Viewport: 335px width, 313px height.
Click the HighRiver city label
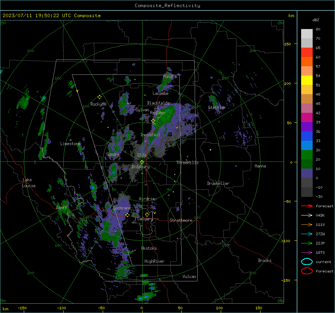click(x=154, y=261)
